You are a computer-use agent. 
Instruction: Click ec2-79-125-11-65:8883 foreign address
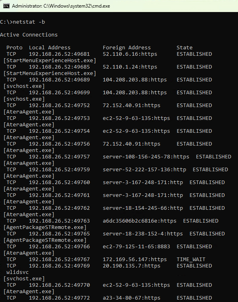136,247
